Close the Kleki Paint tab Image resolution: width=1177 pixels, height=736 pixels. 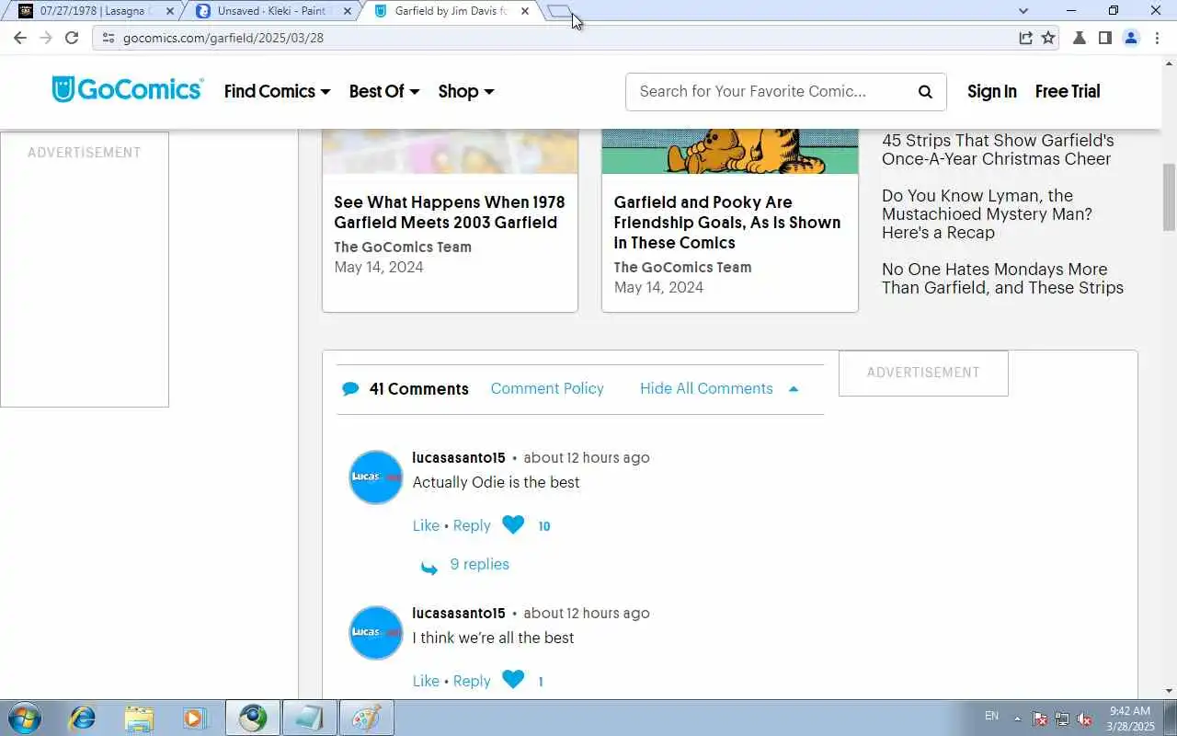[x=347, y=11]
